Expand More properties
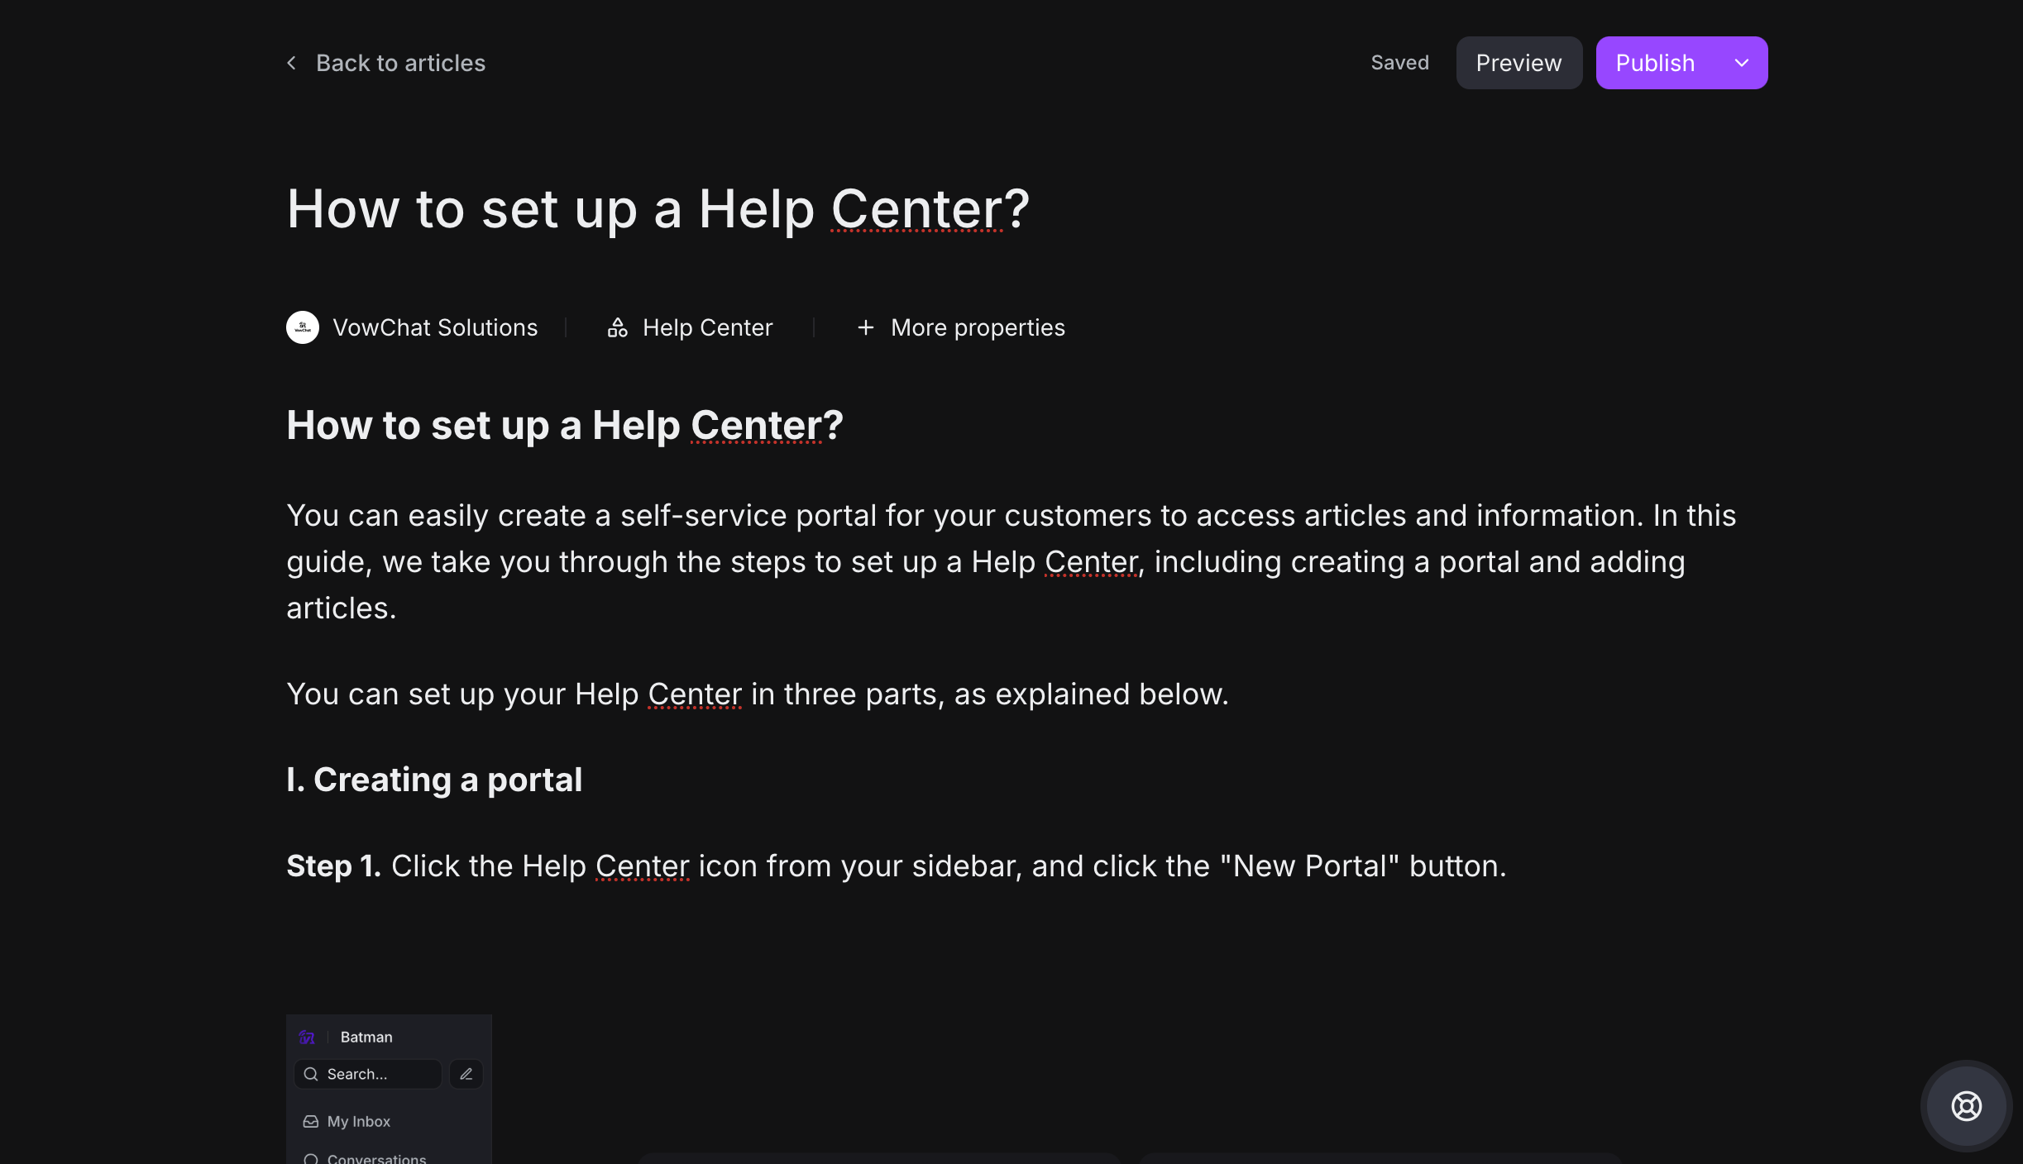The image size is (2023, 1164). tap(978, 327)
